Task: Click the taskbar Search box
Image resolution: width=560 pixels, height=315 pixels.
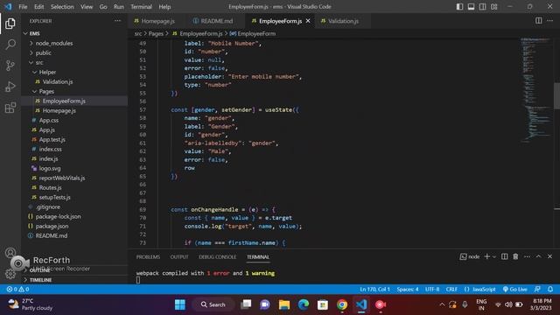Action: click(213, 304)
